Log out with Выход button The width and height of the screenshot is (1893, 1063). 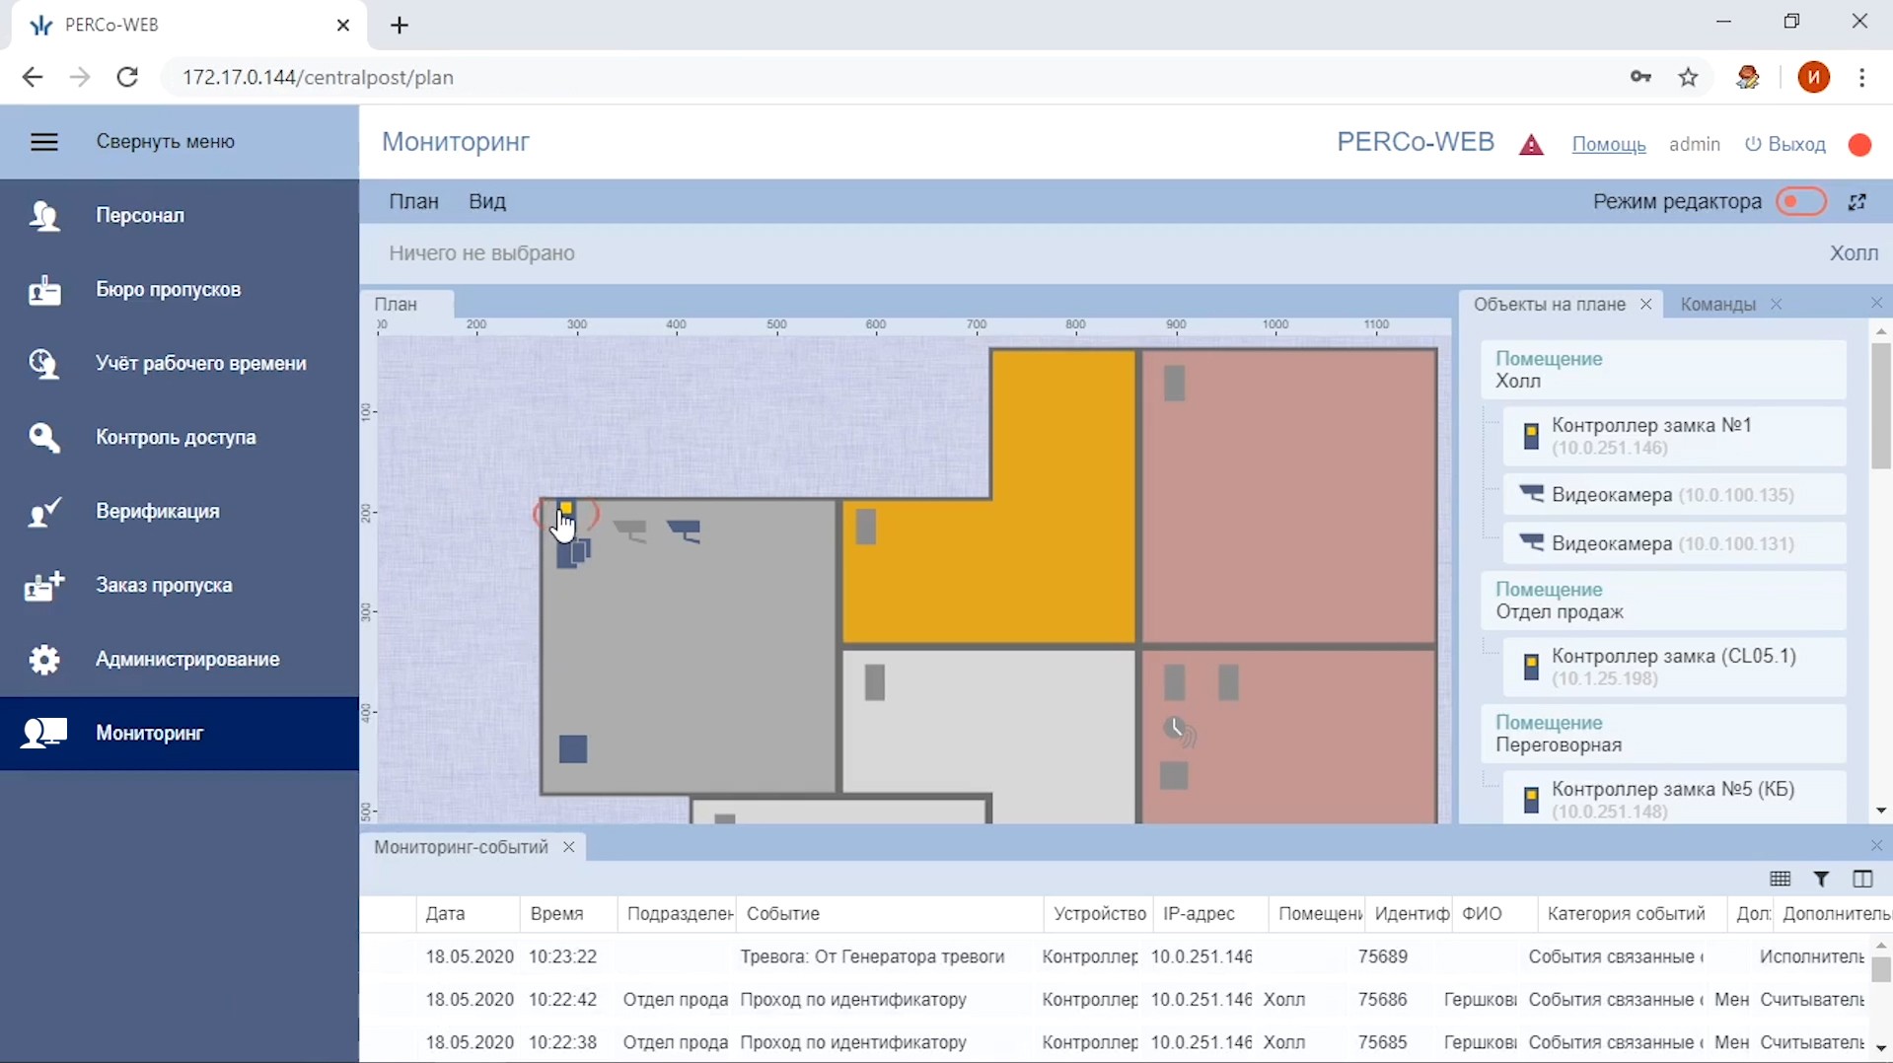pos(1785,144)
